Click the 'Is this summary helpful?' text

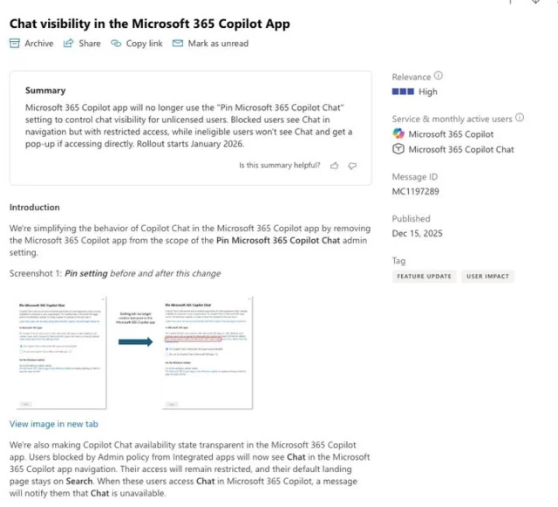coord(279,165)
